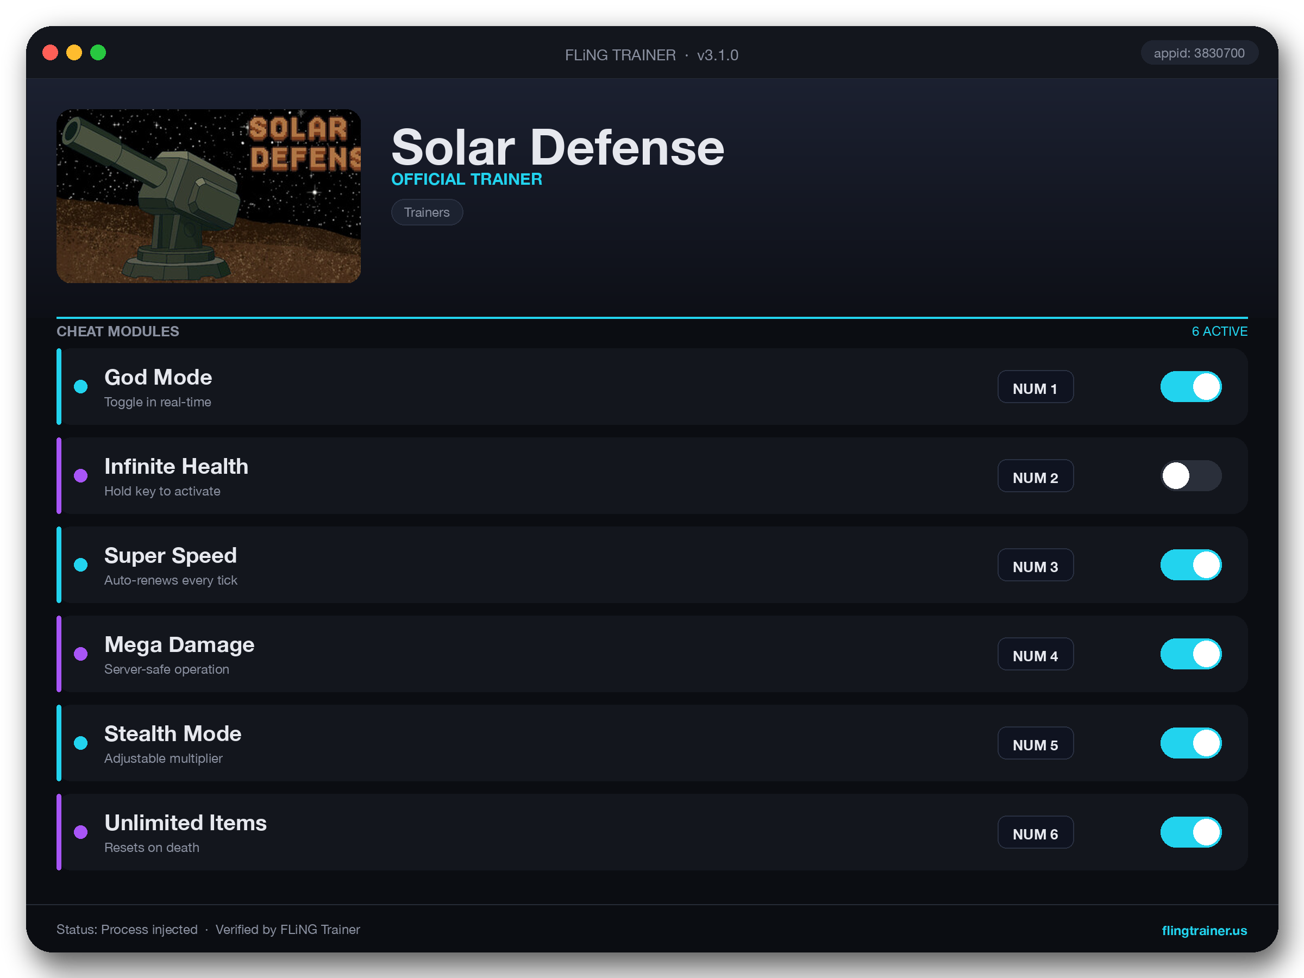Turn off the Super Speed switch

coord(1191,565)
